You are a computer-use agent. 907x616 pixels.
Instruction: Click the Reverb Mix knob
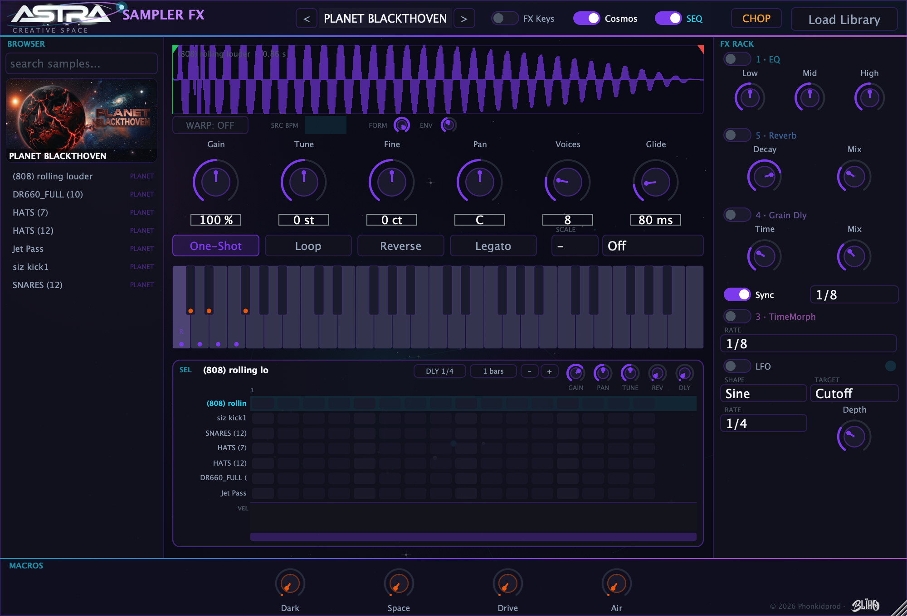[x=854, y=176]
